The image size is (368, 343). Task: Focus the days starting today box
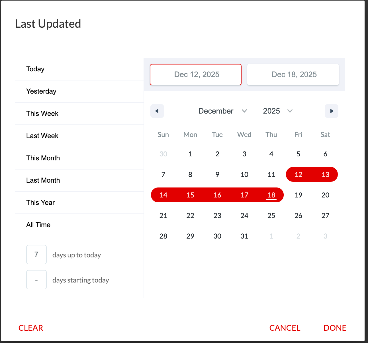(x=36, y=280)
